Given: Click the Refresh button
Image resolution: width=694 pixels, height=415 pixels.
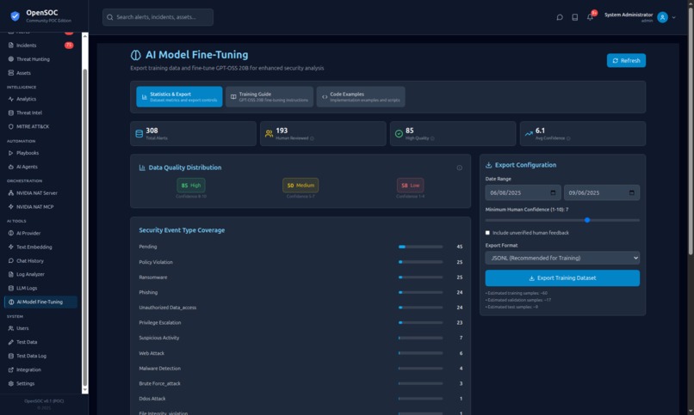Looking at the screenshot, I should tap(626, 60).
